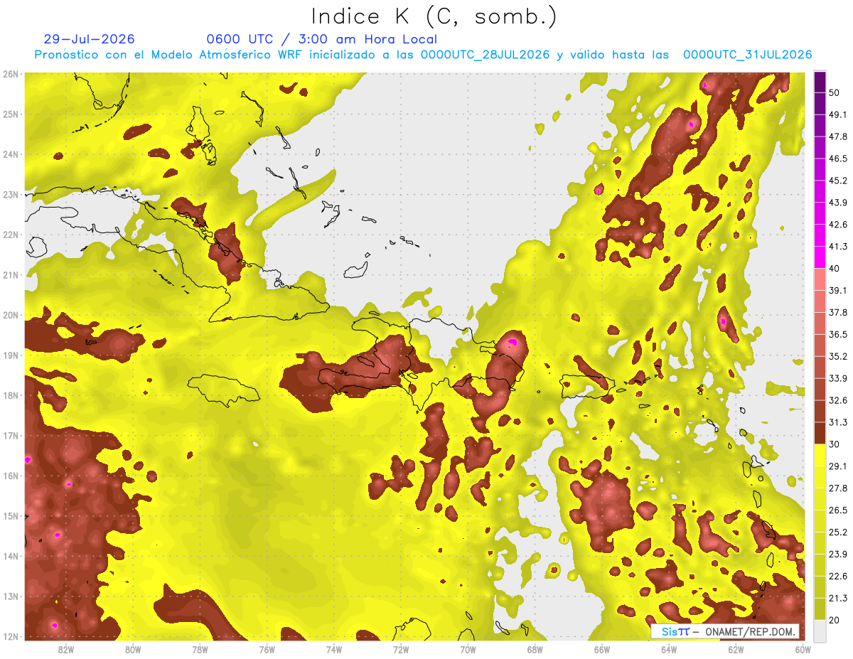Click the colorbar value '47.8'
Image resolution: width=853 pixels, height=659 pixels.
click(837, 136)
